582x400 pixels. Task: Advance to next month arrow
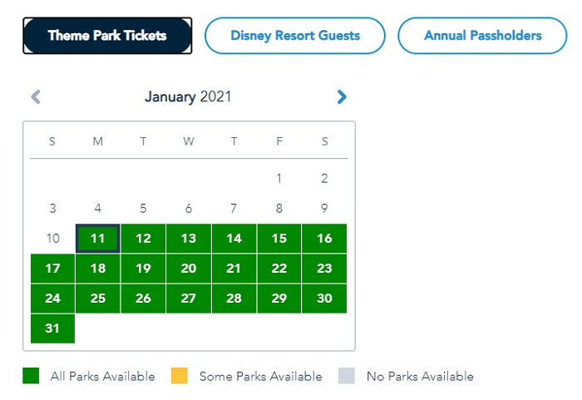tap(342, 97)
